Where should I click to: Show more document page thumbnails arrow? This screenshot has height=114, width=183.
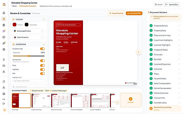[117, 102]
